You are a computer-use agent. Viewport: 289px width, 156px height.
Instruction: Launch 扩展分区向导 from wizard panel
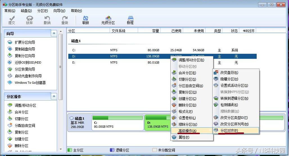[21, 42]
